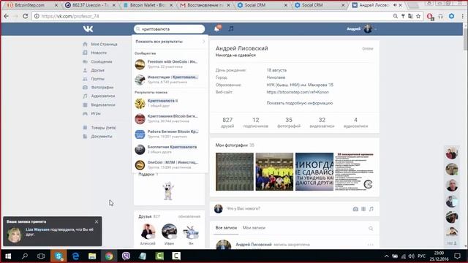The image size is (468, 263).
Task: Open the Windows Start menu
Action: pyautogui.click(x=8, y=256)
